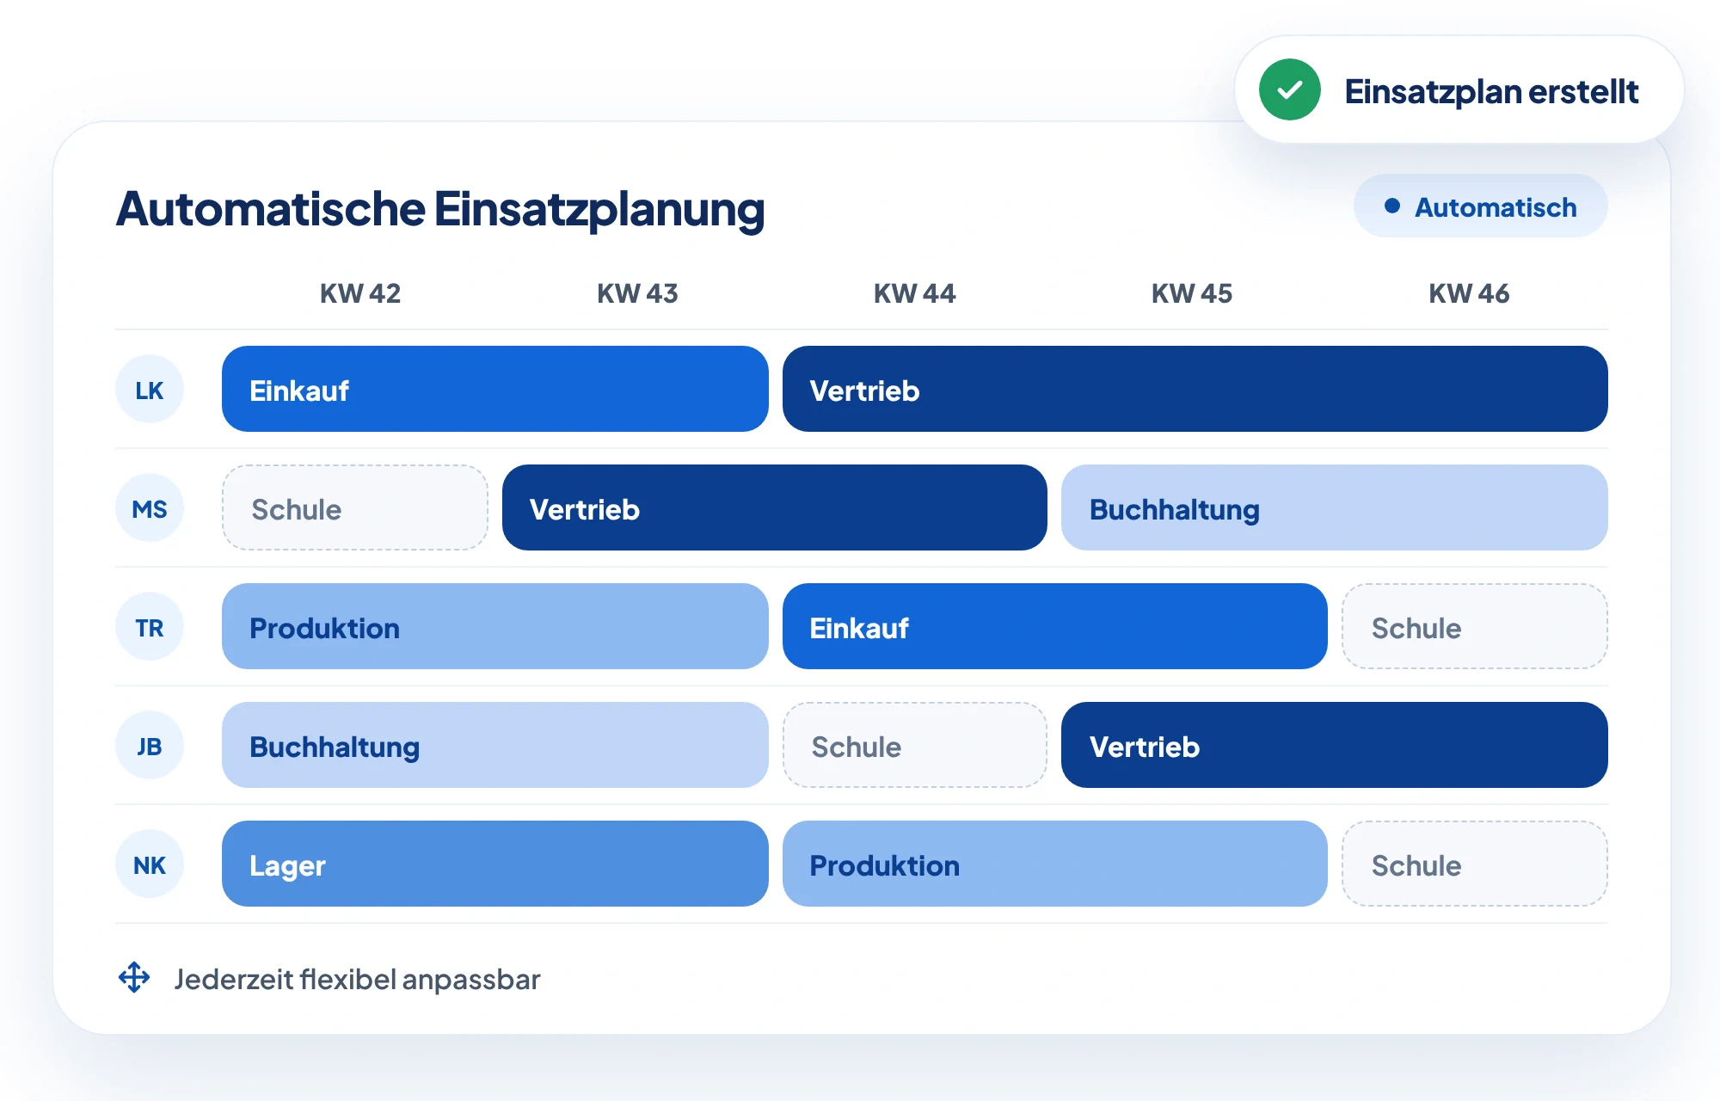
Task: Select the MS avatar badge
Action: [x=150, y=508]
